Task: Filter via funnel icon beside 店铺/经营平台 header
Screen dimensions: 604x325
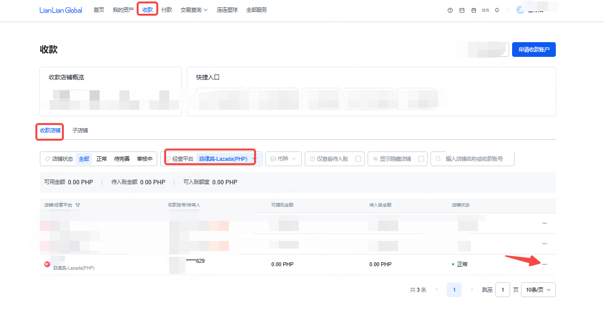Action: coord(78,205)
